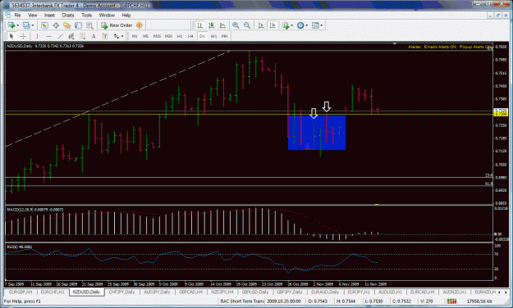This screenshot has height=308, width=513.
Task: Toggle Expert Advisors icon beside New Order
Action: click(140, 25)
